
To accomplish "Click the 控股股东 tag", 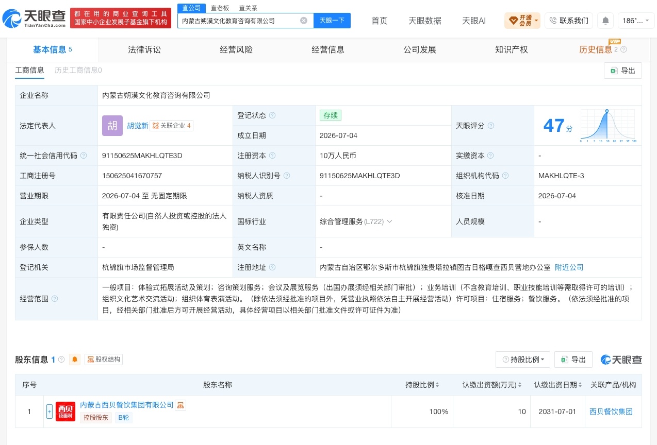I will (96, 418).
